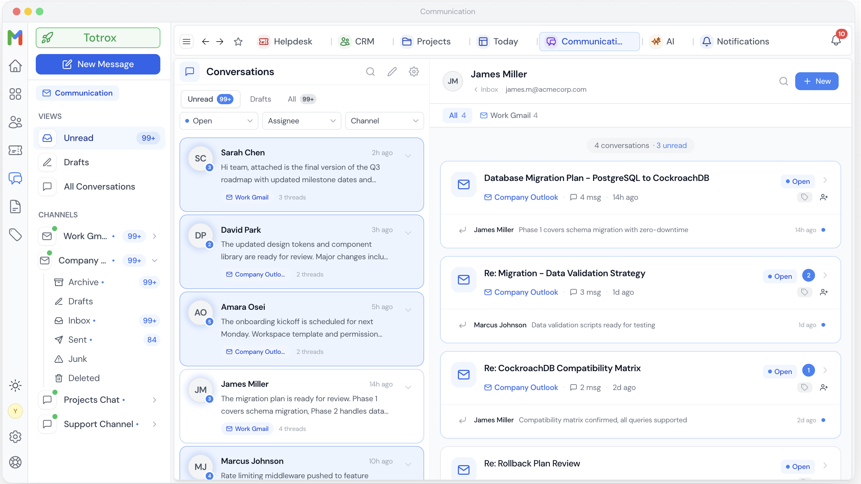Switch to the Projects tab
The height and width of the screenshot is (484, 861).
[x=426, y=42]
